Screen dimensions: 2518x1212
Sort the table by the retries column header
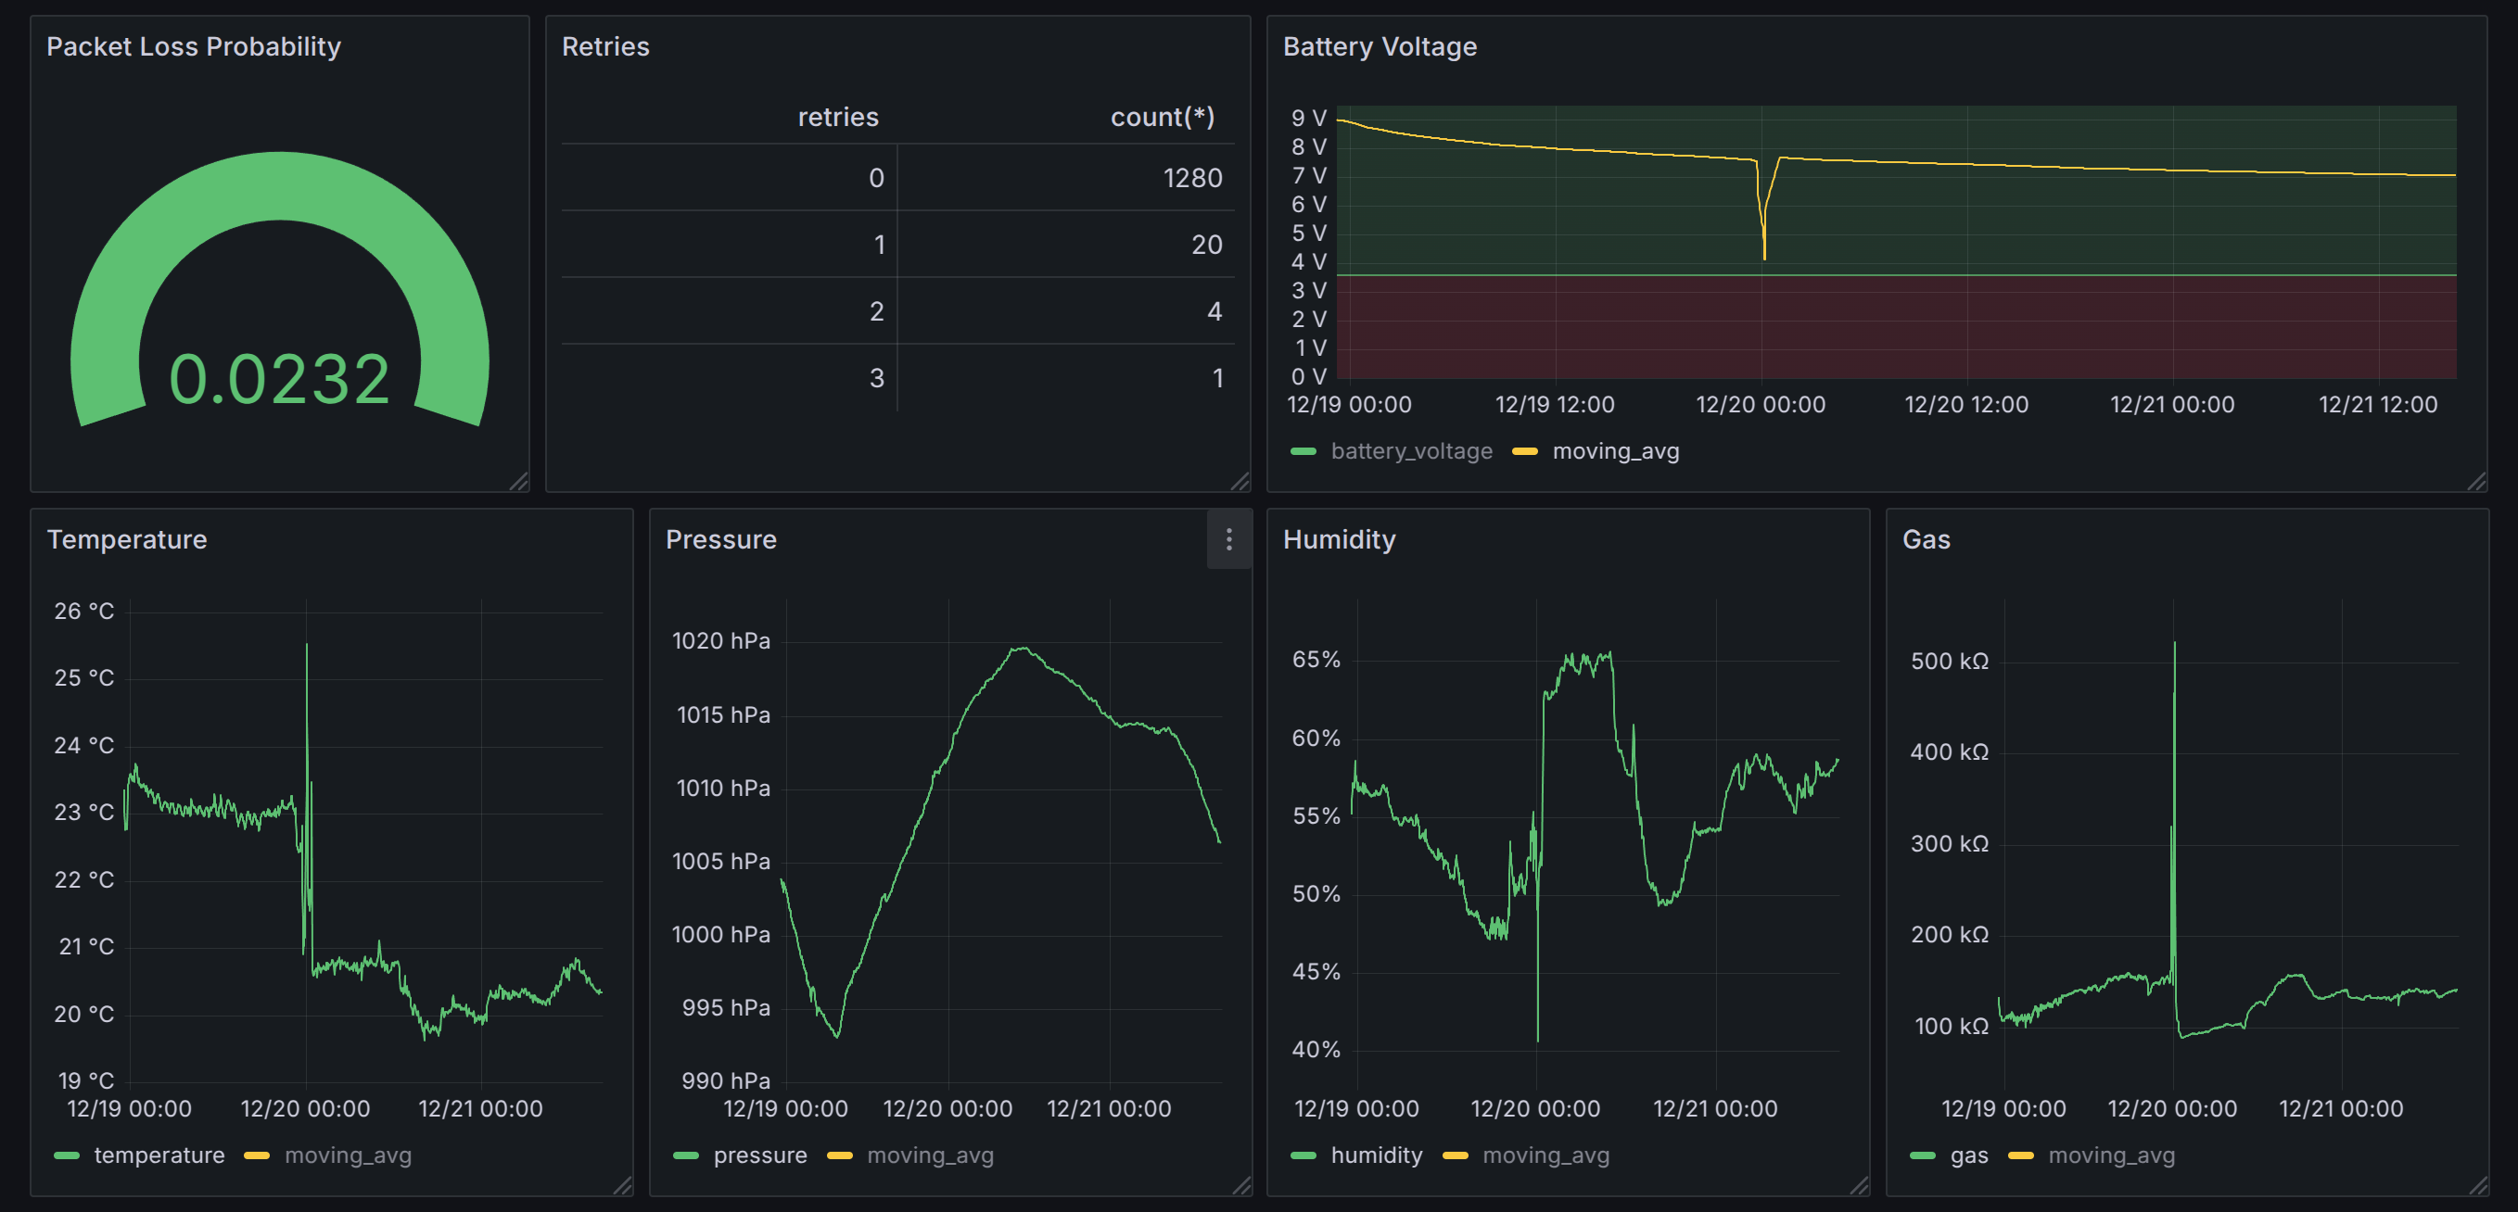(838, 117)
